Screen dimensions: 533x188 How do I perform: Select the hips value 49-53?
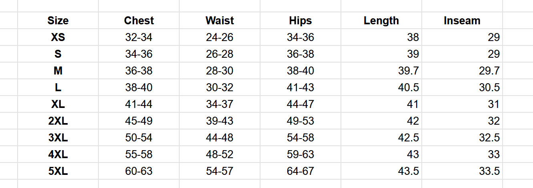[x=301, y=121]
